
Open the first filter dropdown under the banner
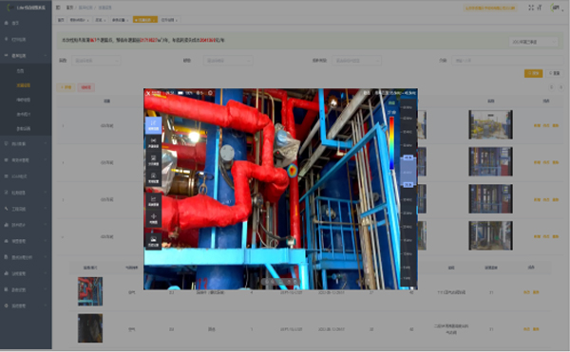[96, 61]
